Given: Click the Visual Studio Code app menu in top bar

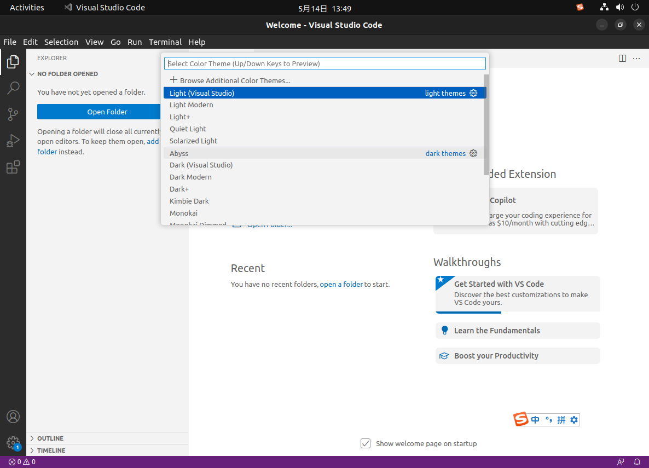Looking at the screenshot, I should 105,8.
